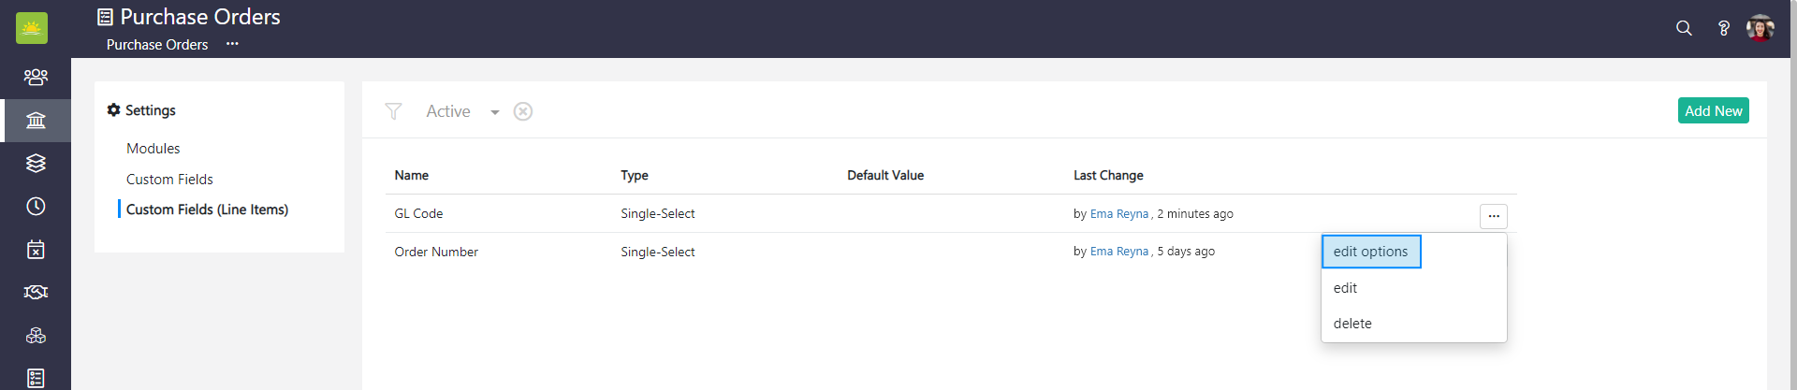Clear the Active filter with X icon
1797x390 pixels.
[523, 111]
